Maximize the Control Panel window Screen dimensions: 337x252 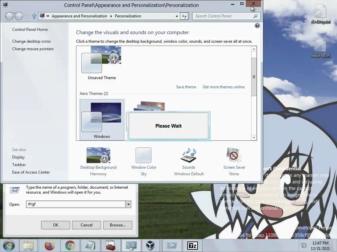point(242,4)
